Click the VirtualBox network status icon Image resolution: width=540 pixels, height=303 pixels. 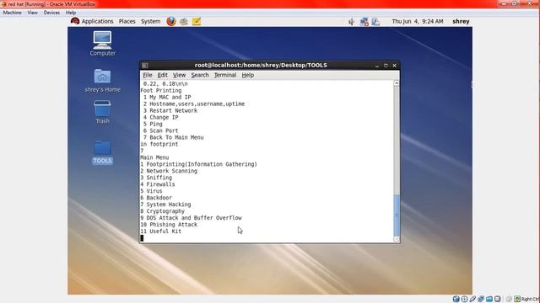[481, 299]
